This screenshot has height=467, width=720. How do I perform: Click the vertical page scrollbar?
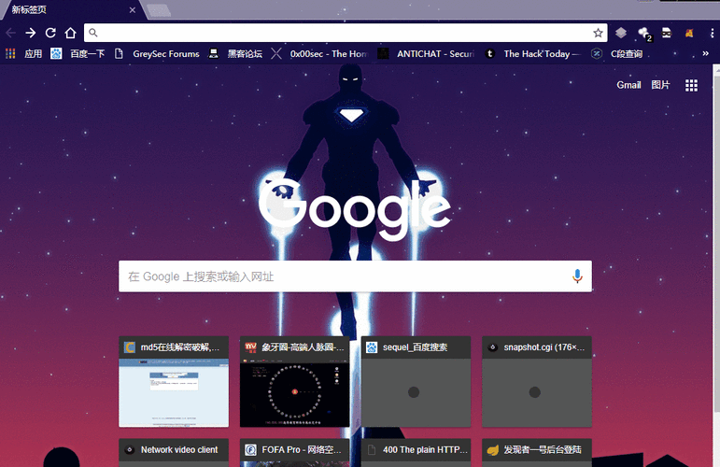coord(716,239)
